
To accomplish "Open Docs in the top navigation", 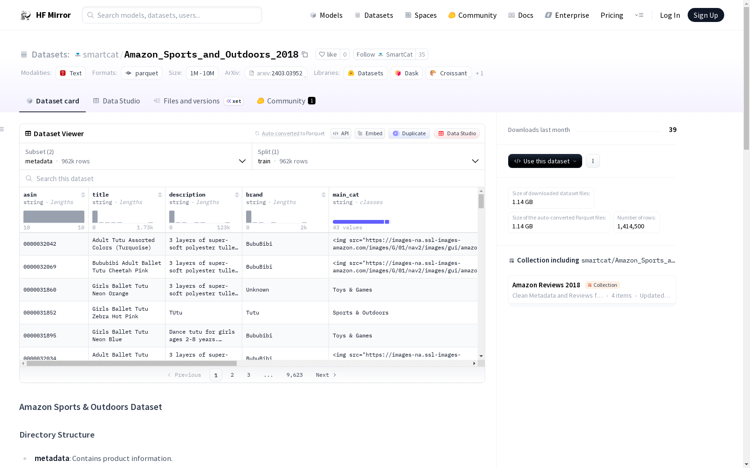I will point(521,15).
